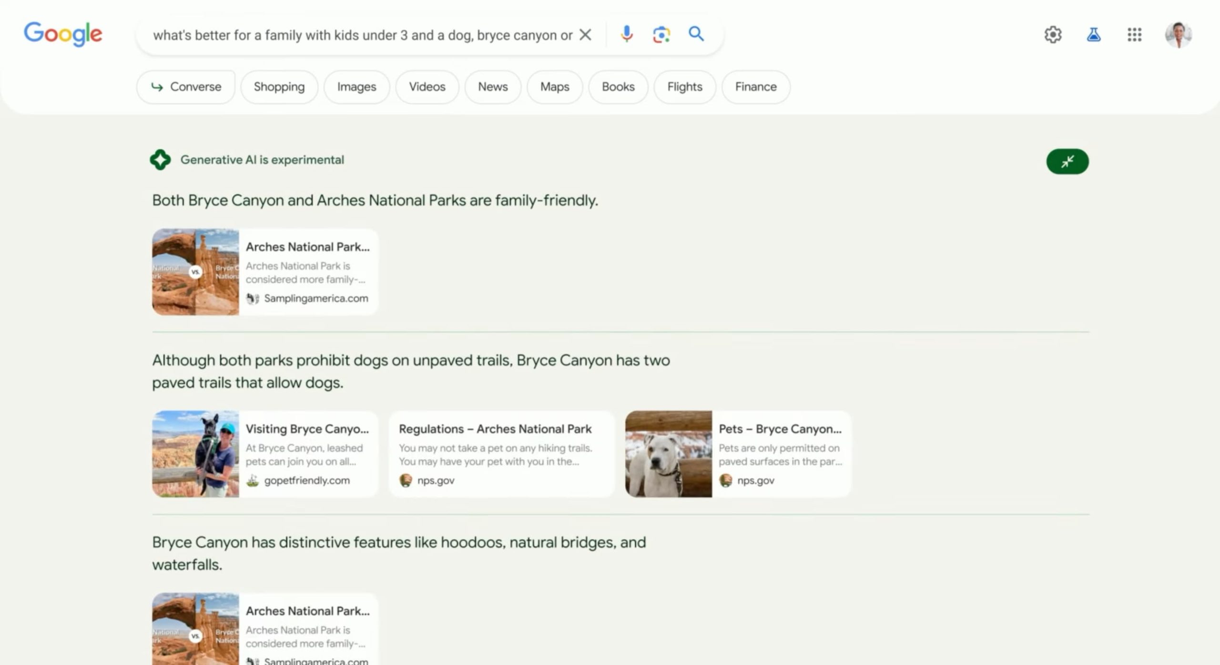Open Quick Settings with the gear icon
1220x665 pixels.
click(x=1053, y=34)
